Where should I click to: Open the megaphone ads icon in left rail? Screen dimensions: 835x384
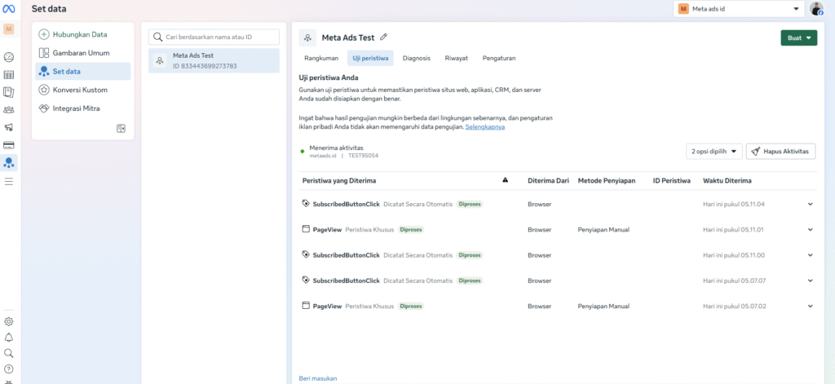pos(9,127)
